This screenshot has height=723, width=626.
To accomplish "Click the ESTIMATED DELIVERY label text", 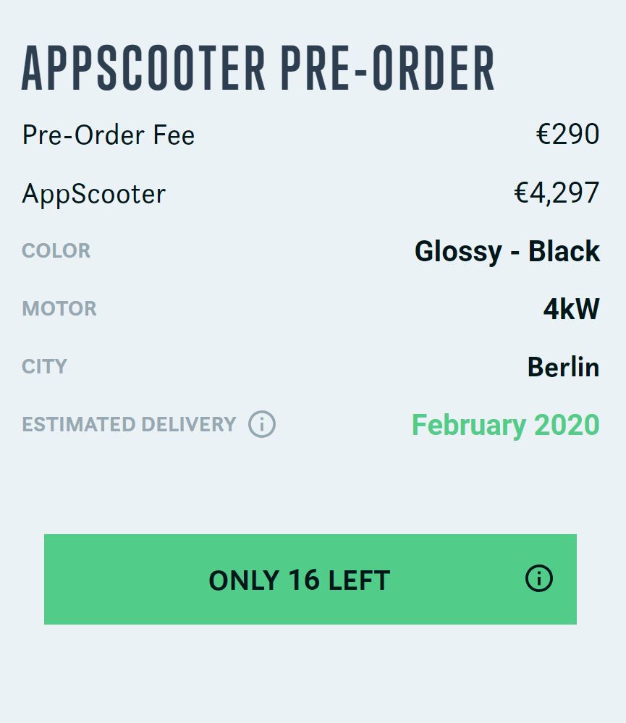I will pos(129,424).
